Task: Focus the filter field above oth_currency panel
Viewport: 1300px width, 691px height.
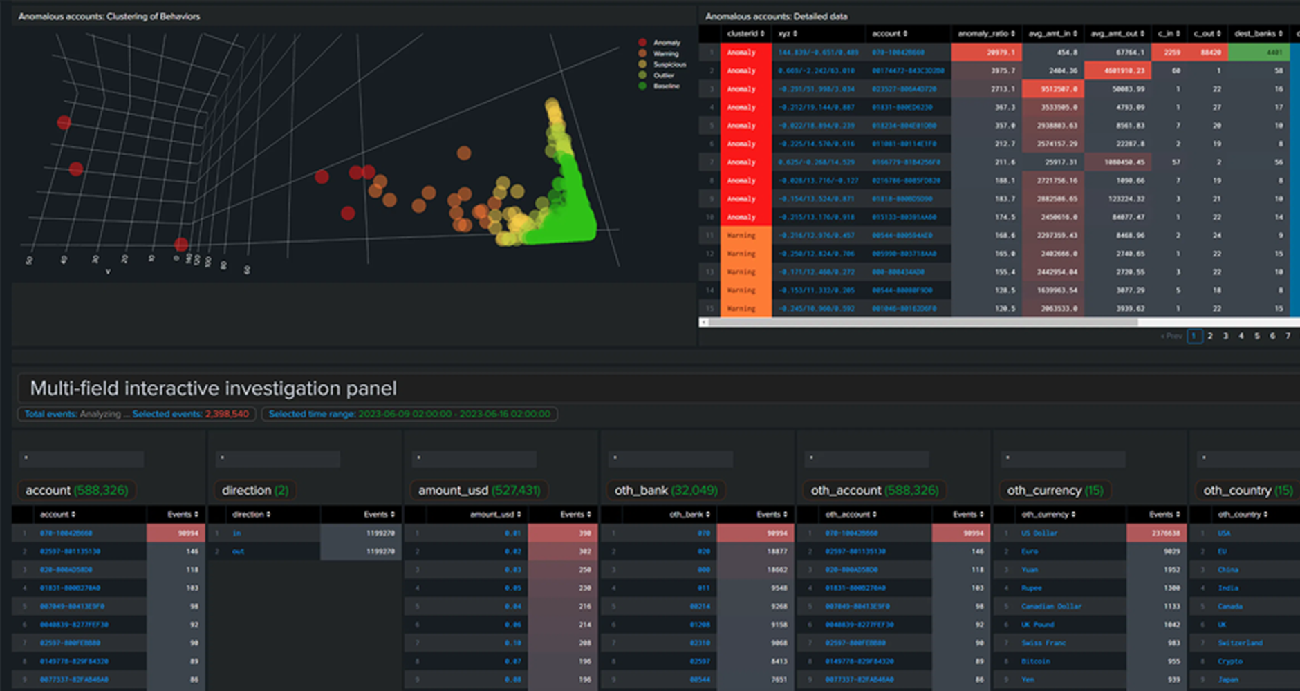Action: [1063, 459]
